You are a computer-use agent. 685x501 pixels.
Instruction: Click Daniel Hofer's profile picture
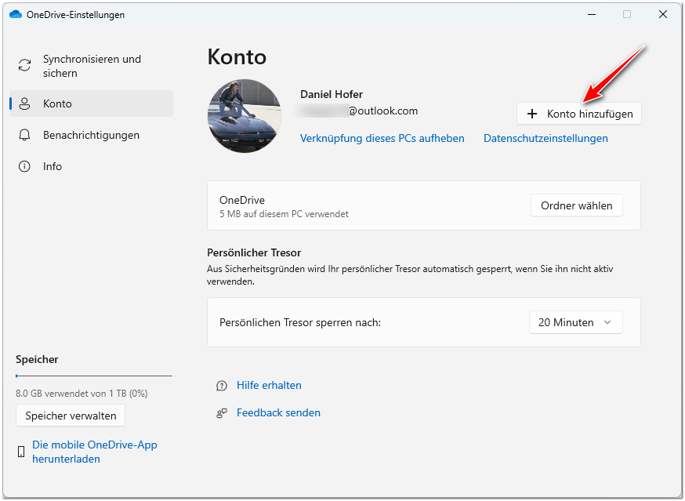(x=244, y=115)
